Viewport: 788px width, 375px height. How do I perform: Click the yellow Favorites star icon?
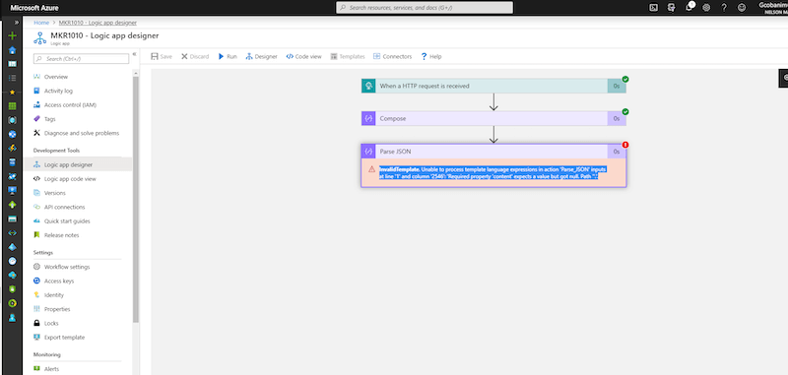pyautogui.click(x=12, y=92)
